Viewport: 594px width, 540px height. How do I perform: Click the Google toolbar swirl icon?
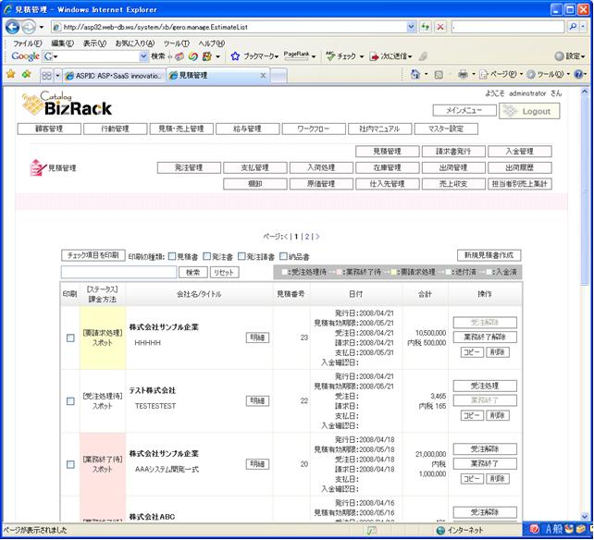[193, 56]
